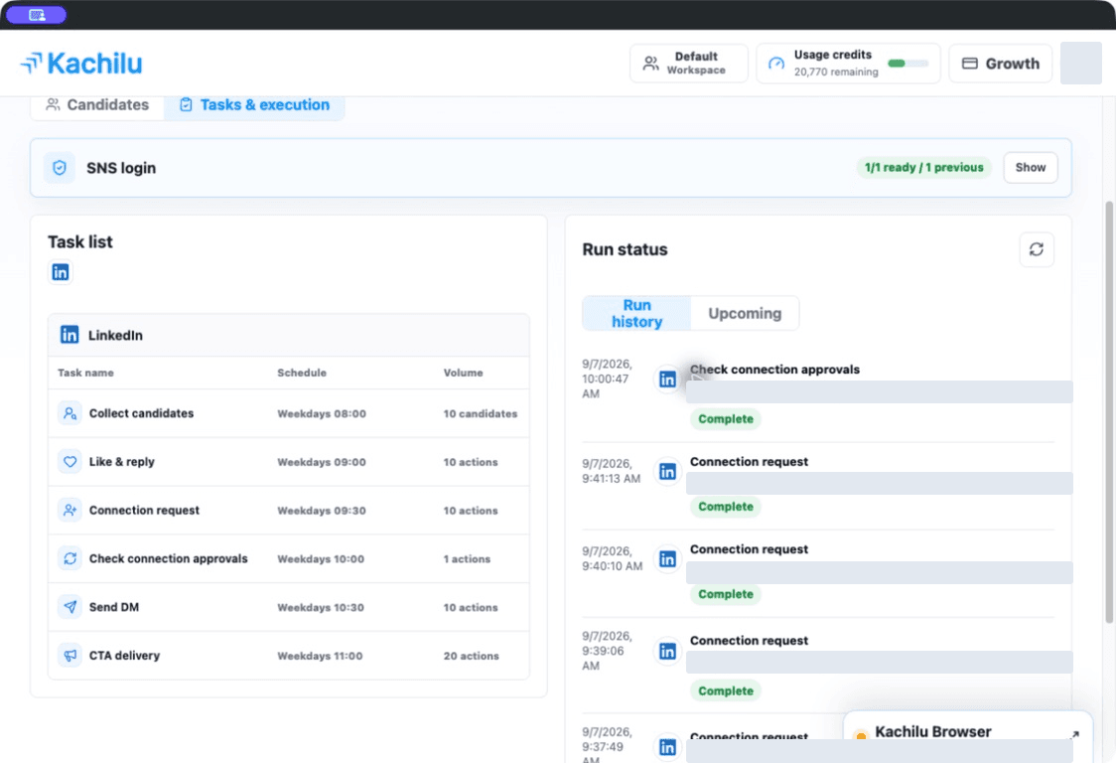Click LinkedIn icon of 9:41:13 AM run
The height and width of the screenshot is (763, 1116).
tap(667, 472)
